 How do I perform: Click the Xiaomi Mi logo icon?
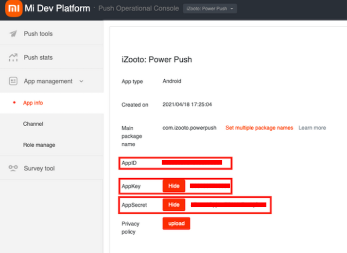(14, 8)
